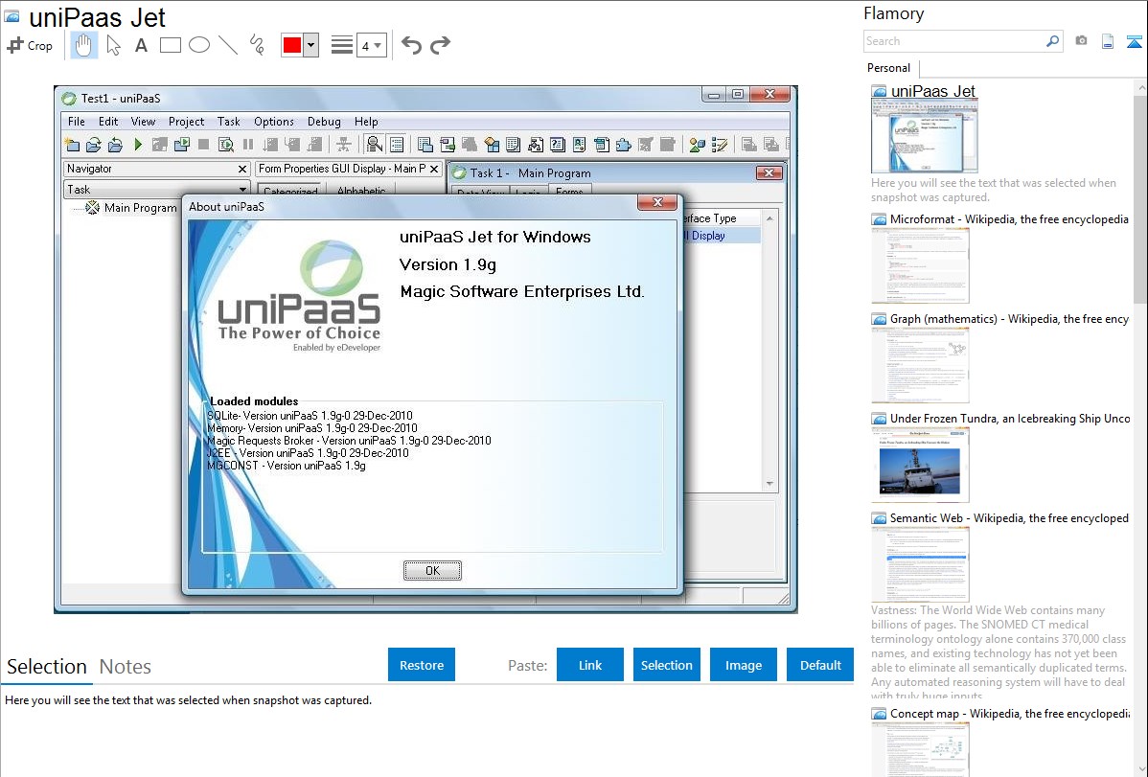The height and width of the screenshot is (777, 1148).
Task: Click the Restore button
Action: pos(422,665)
